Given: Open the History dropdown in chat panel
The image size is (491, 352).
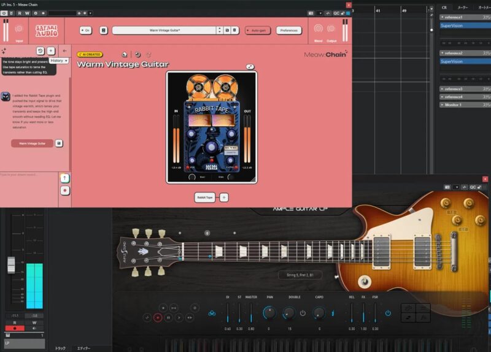Looking at the screenshot, I should coord(59,61).
